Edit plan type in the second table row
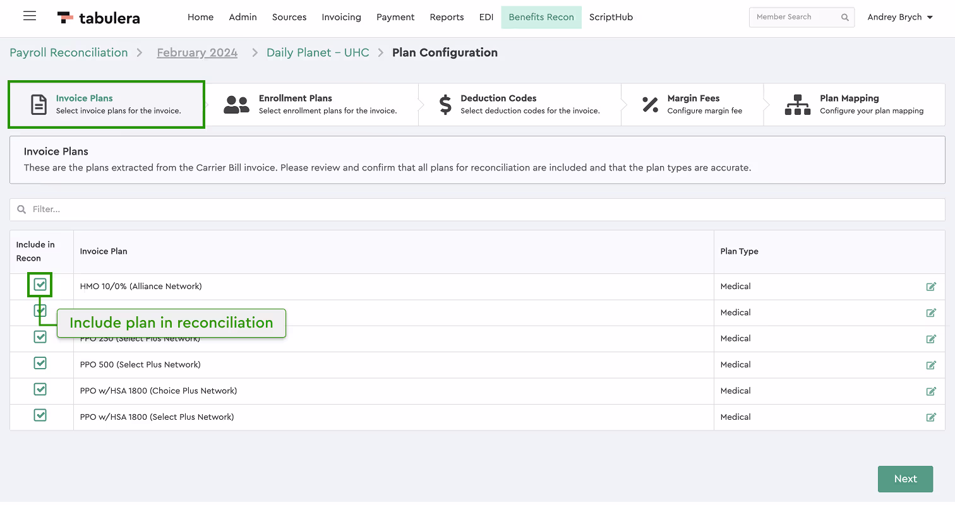Screen dimensions: 955x505 pyautogui.click(x=931, y=312)
